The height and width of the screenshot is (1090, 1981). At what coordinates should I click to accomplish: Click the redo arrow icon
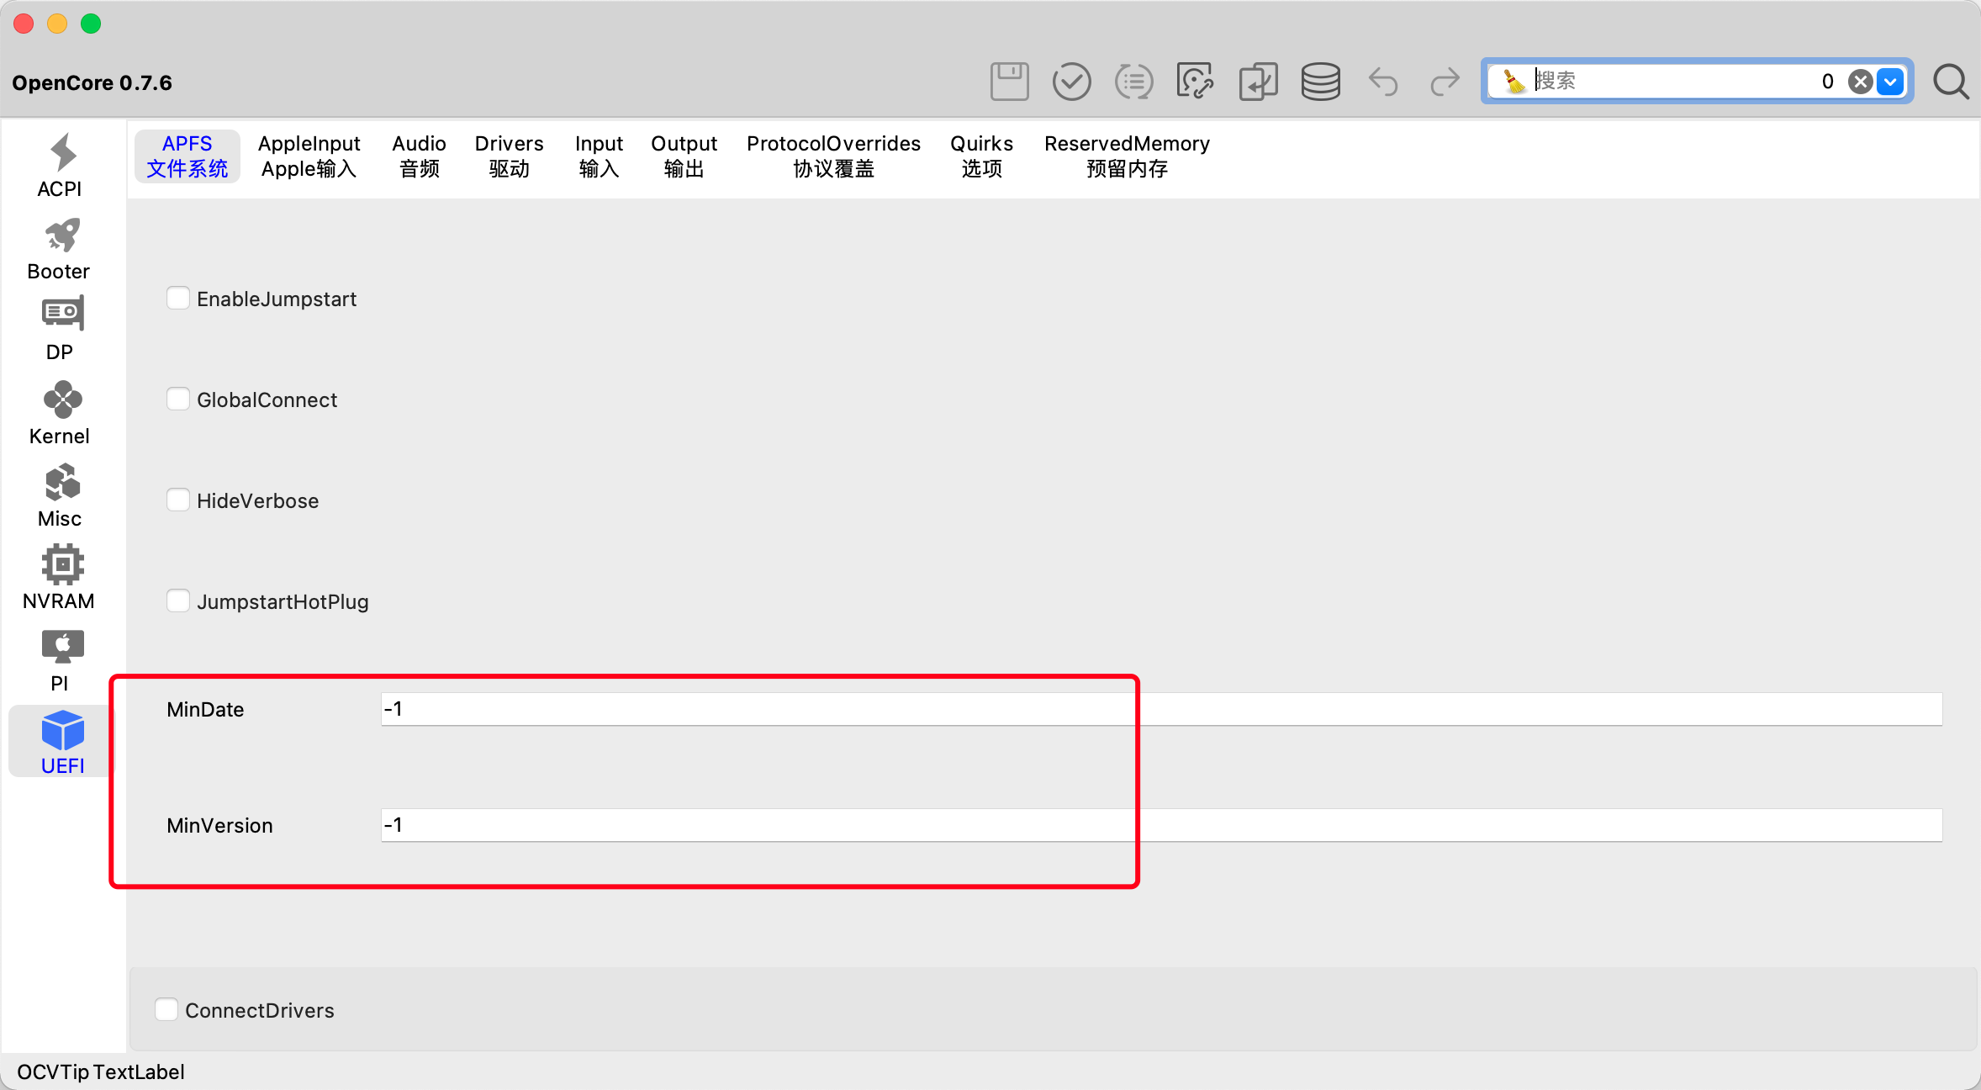coord(1445,82)
